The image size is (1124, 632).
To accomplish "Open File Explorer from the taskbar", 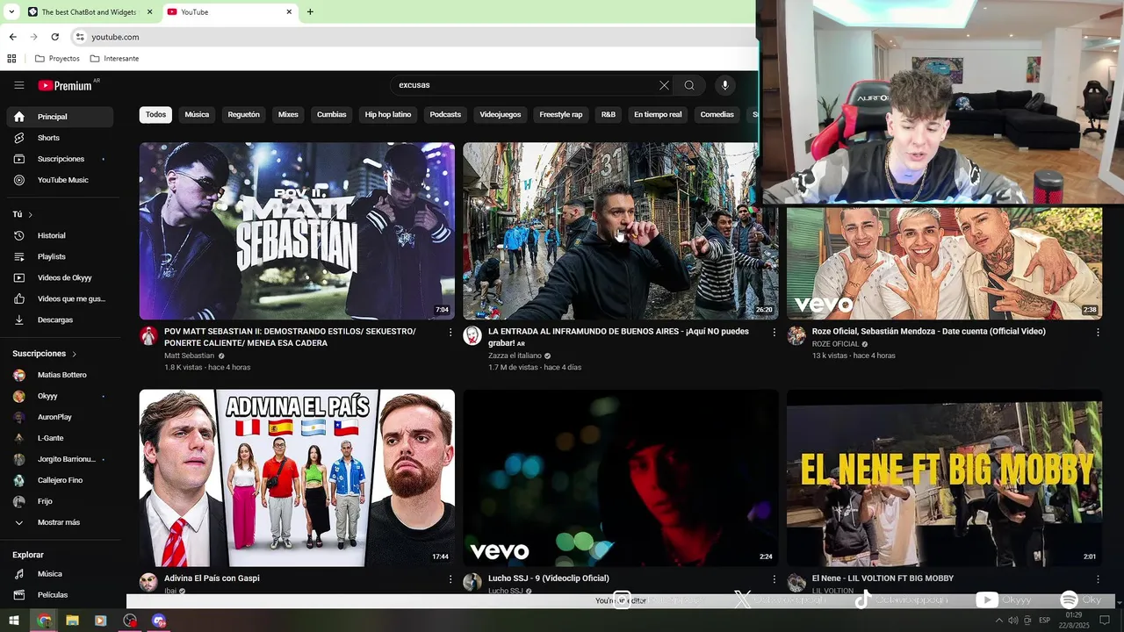I will click(72, 621).
